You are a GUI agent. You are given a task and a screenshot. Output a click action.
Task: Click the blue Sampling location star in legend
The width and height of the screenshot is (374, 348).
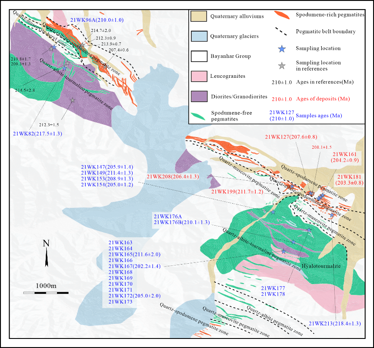[x=282, y=49]
